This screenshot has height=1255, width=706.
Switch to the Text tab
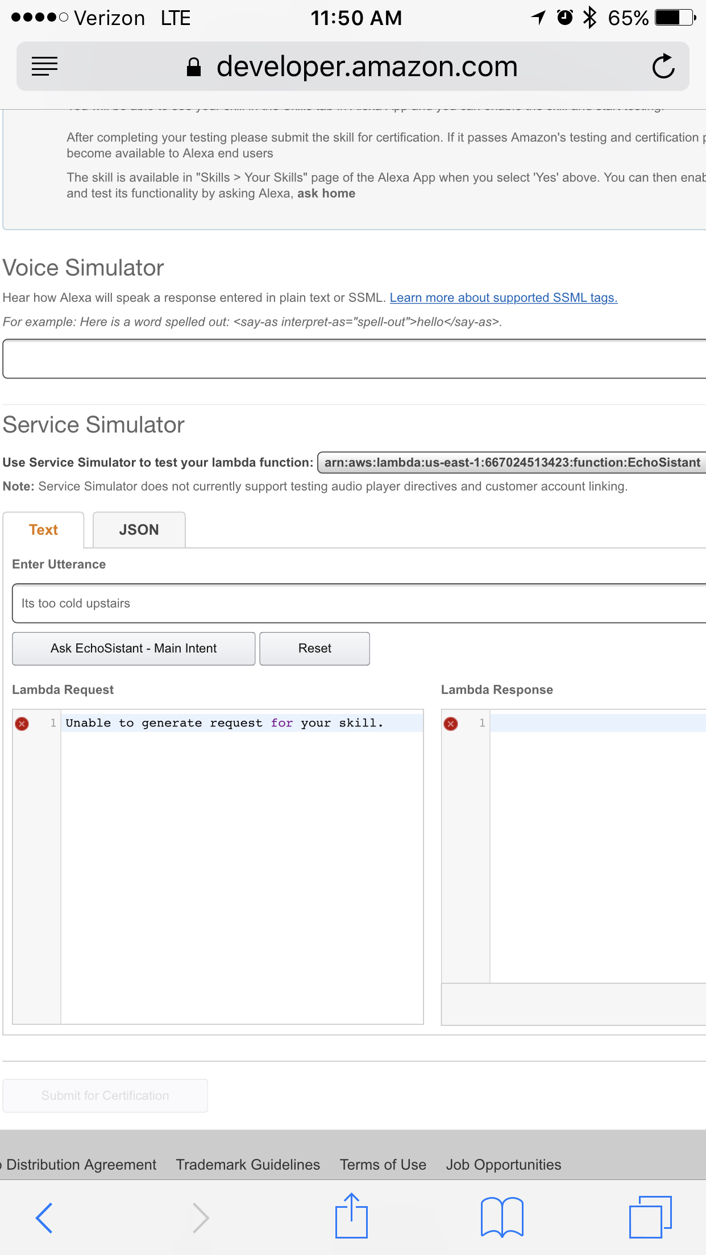tap(44, 530)
